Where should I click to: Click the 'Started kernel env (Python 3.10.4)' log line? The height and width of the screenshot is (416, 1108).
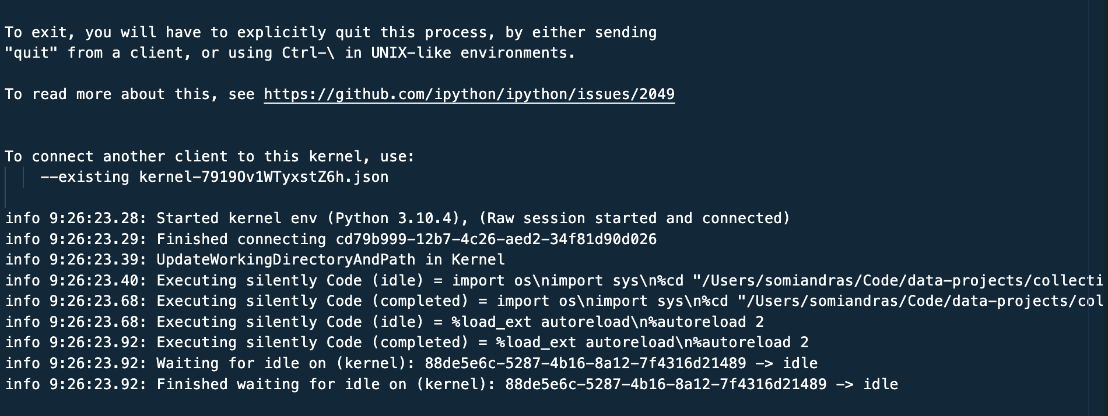pyautogui.click(x=397, y=218)
